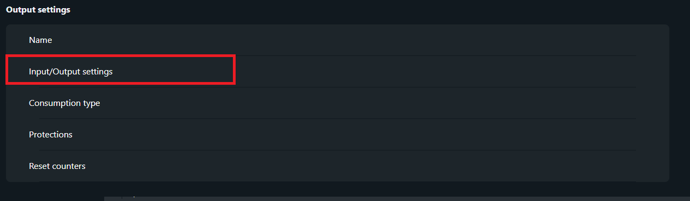
Task: Open the Name setting row
Action: [x=337, y=40]
